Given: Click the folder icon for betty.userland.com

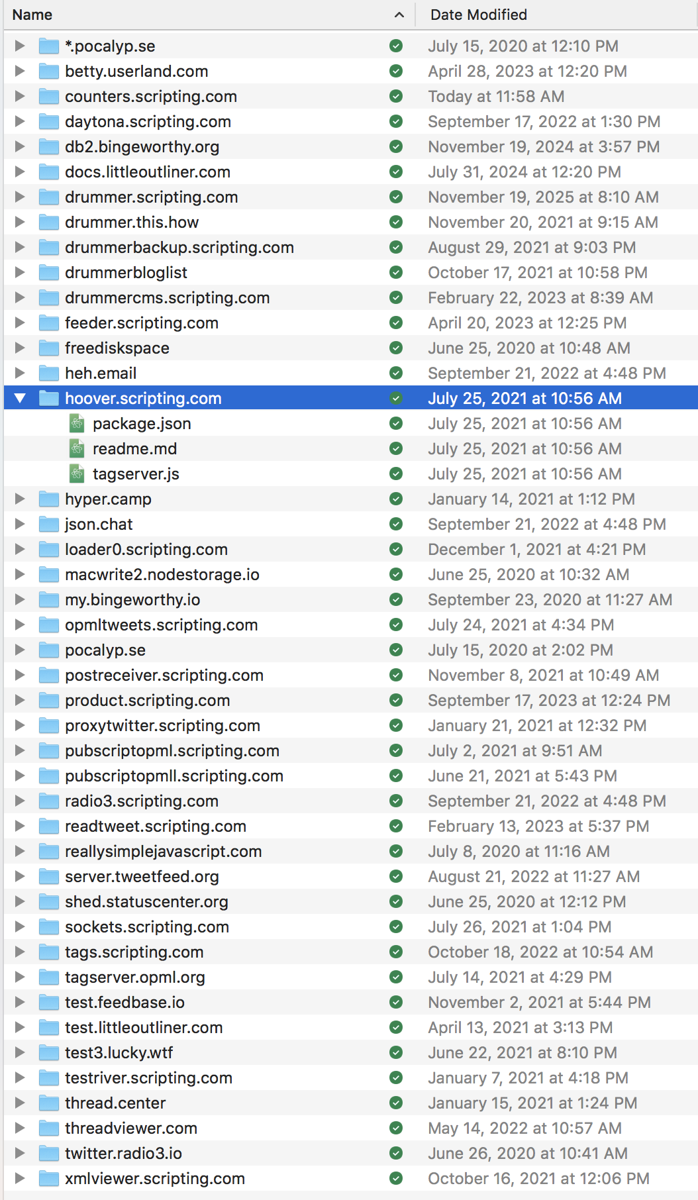Looking at the screenshot, I should coord(49,72).
